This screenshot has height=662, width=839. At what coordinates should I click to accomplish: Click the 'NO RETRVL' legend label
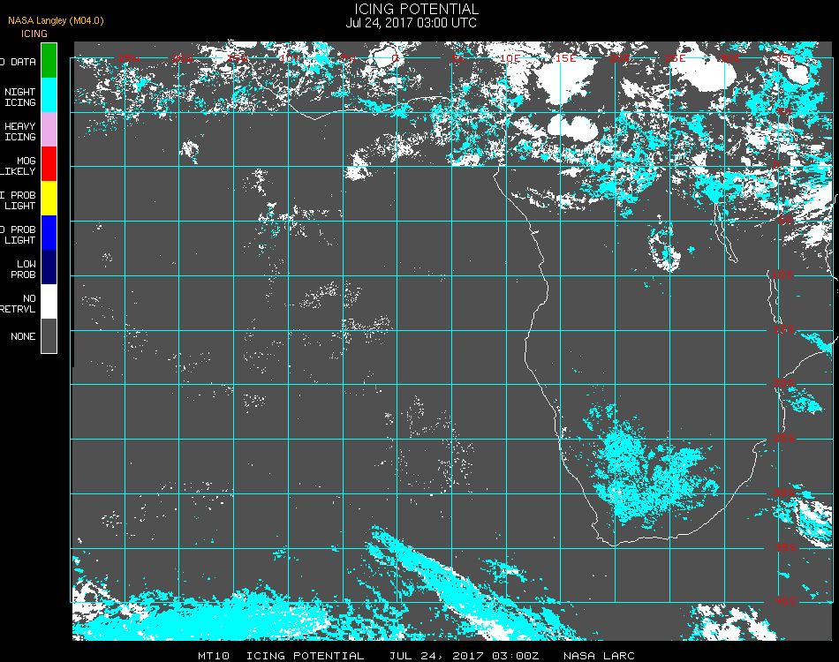coord(19,304)
